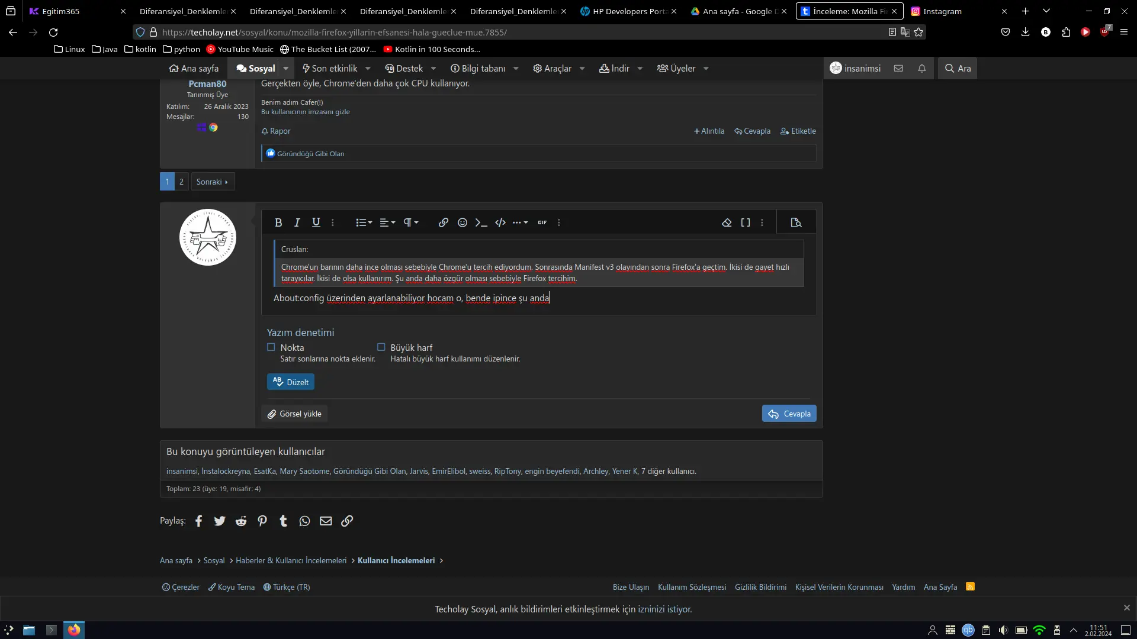The width and height of the screenshot is (1137, 639).
Task: Expand the Son etkinlik dropdown arrow
Action: point(368,69)
